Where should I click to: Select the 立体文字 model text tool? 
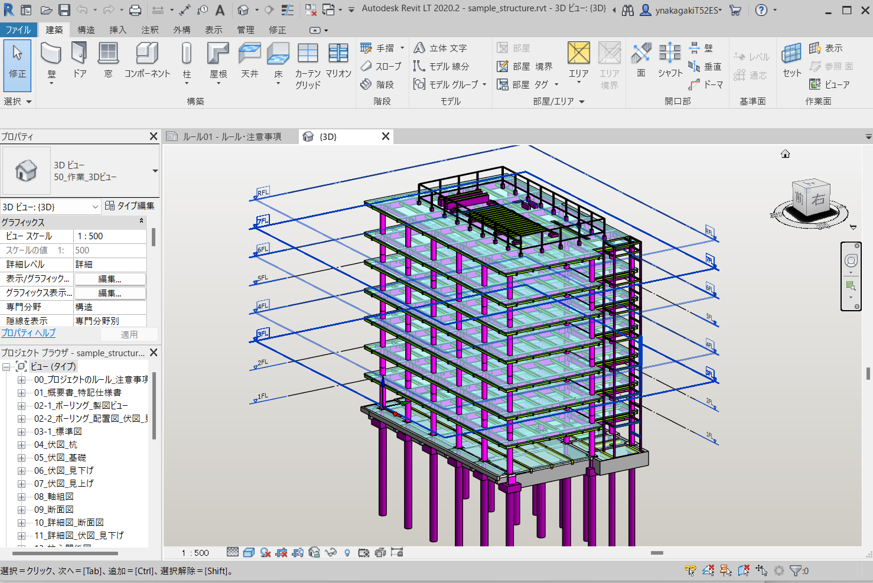440,48
